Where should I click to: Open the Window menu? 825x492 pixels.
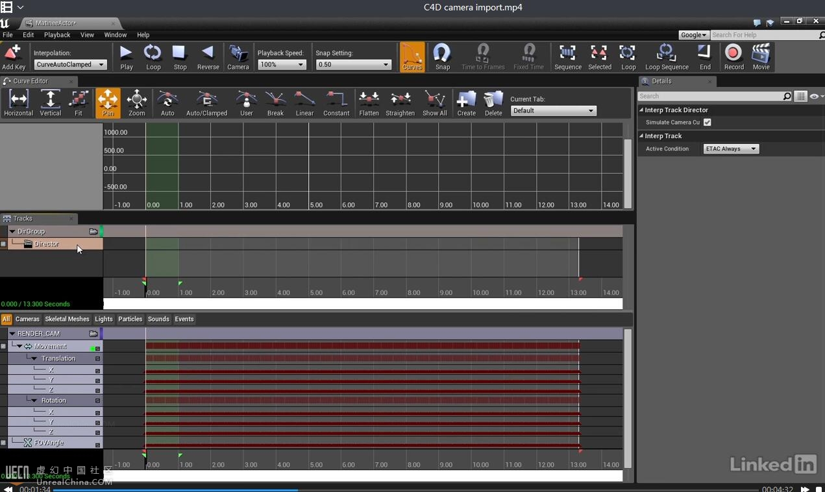116,34
